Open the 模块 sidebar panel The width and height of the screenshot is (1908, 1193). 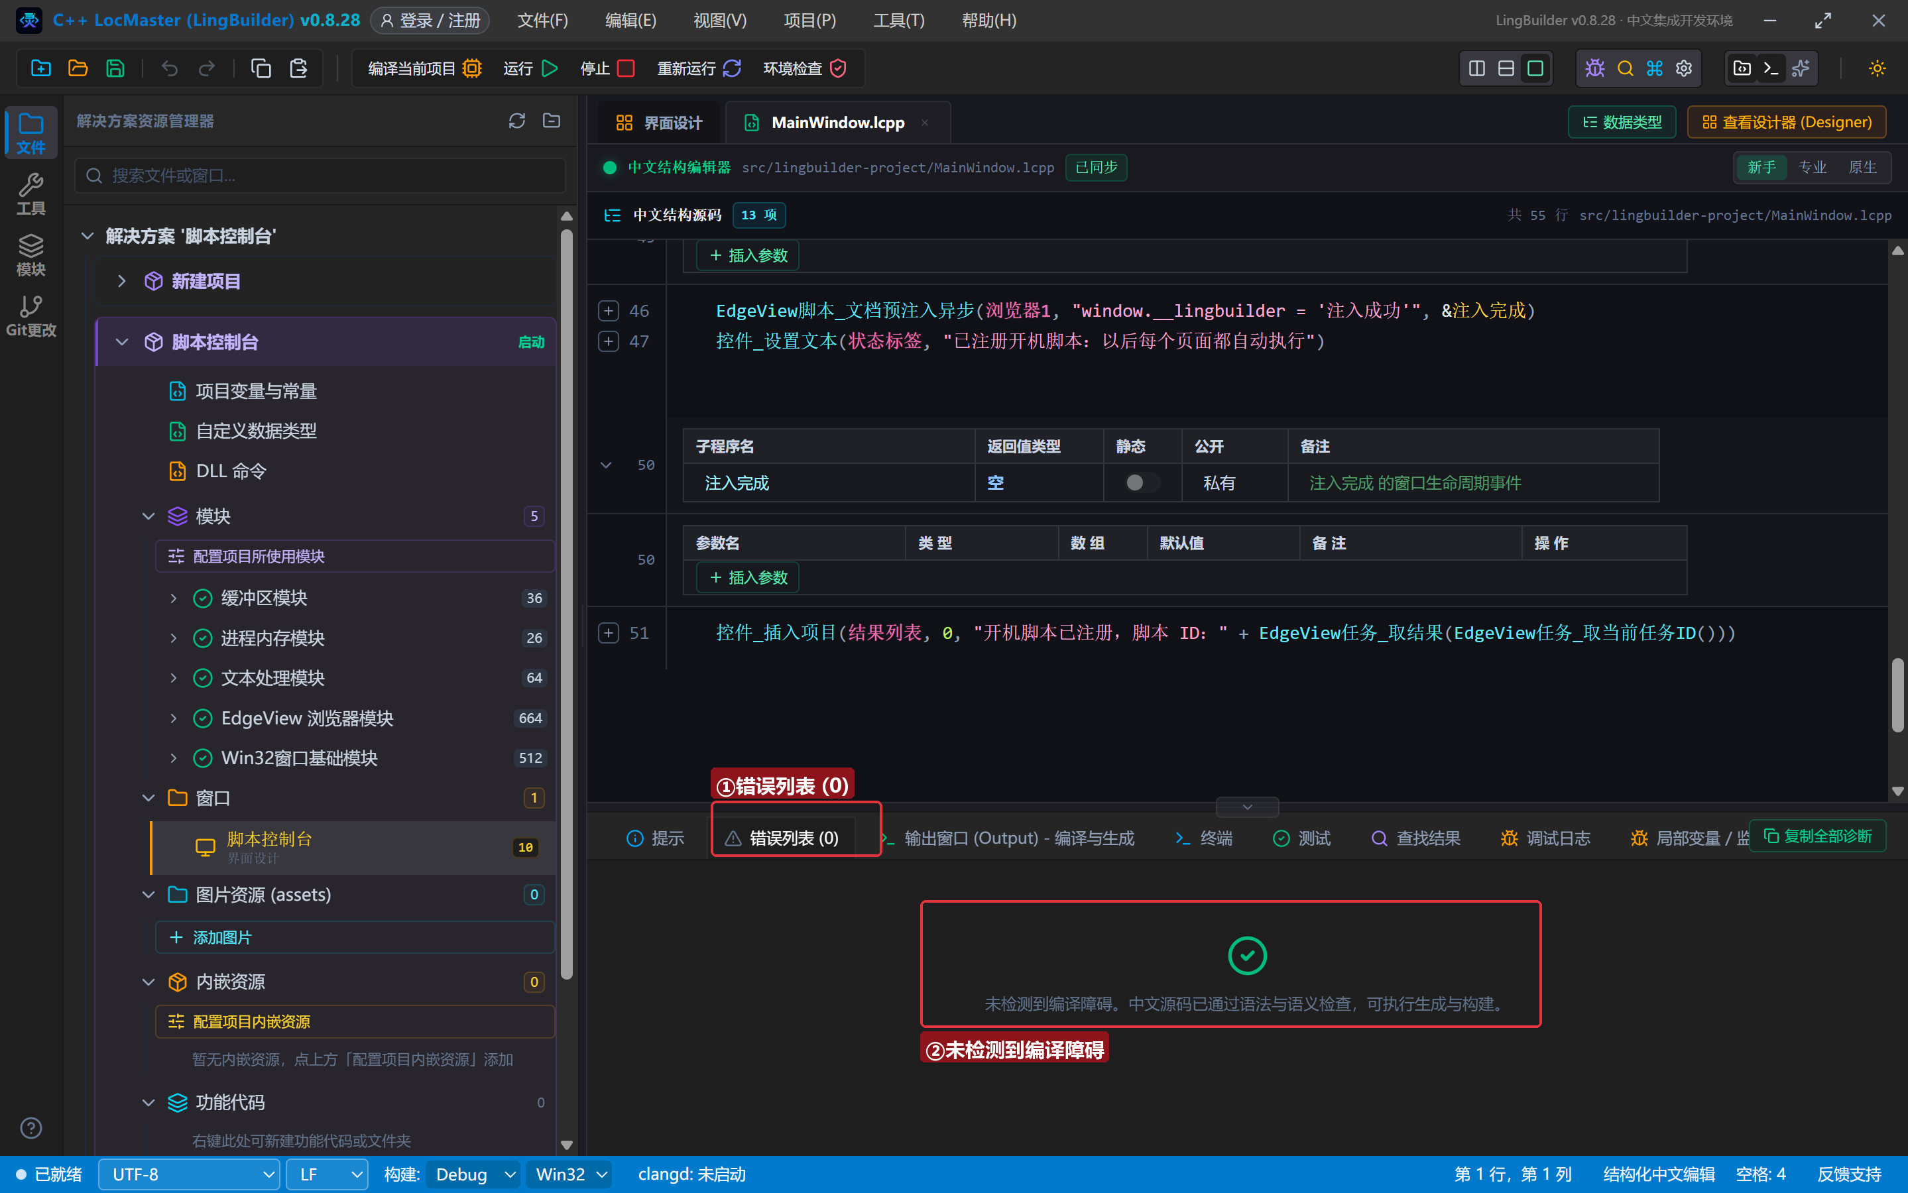coord(30,255)
